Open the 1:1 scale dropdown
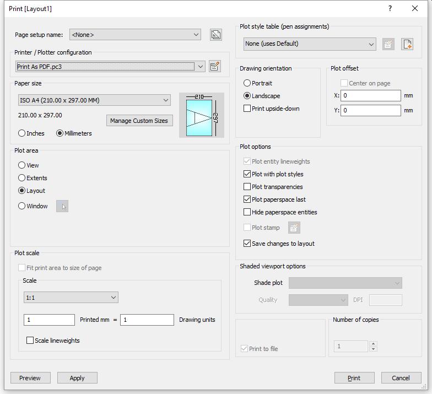The image size is (432, 394). 71,298
